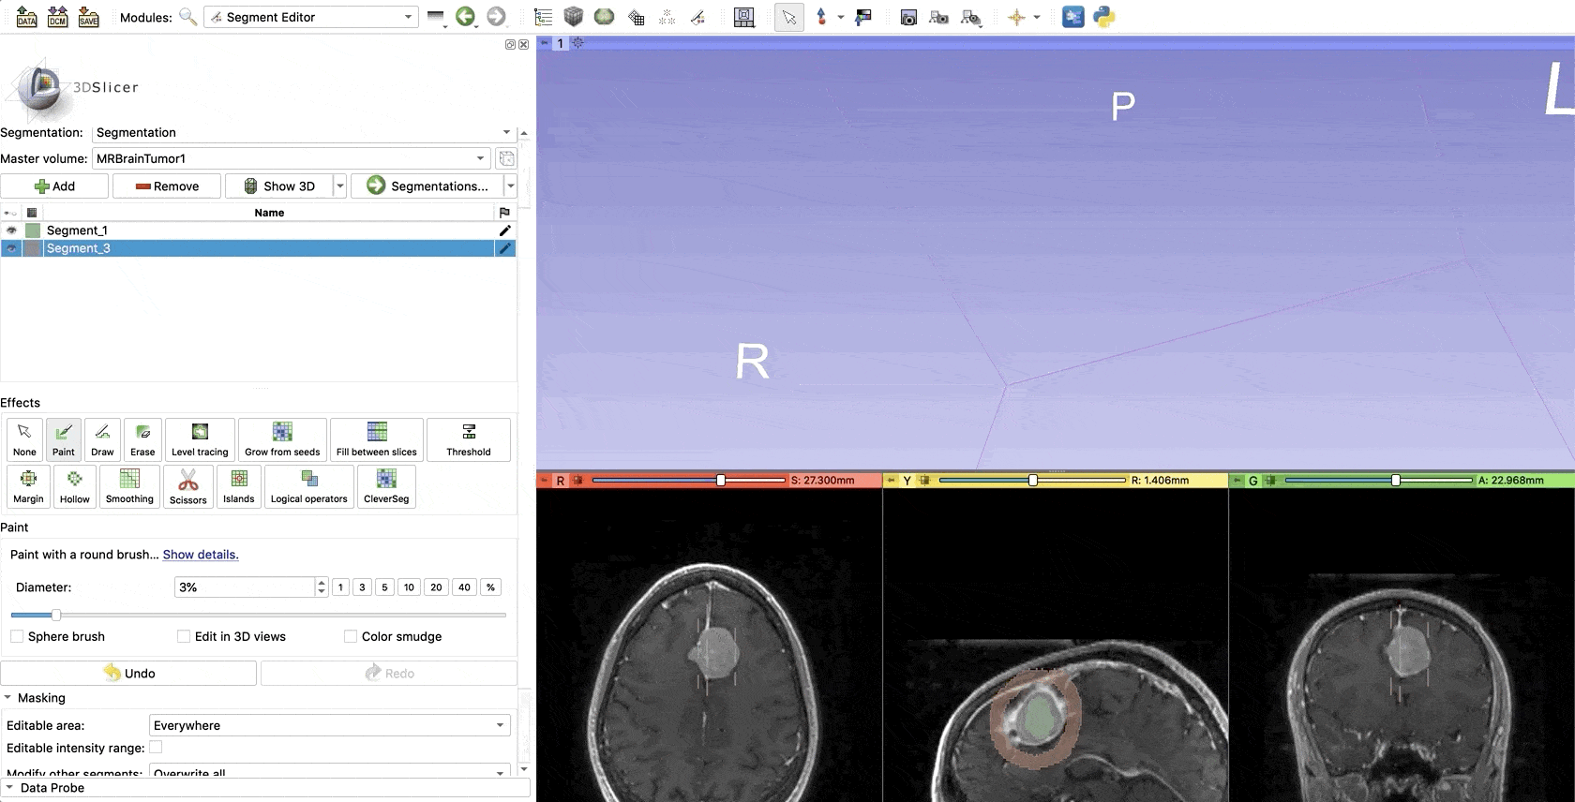Click the DCM DICOM browser icon
Image resolution: width=1575 pixels, height=802 pixels.
pos(57,17)
